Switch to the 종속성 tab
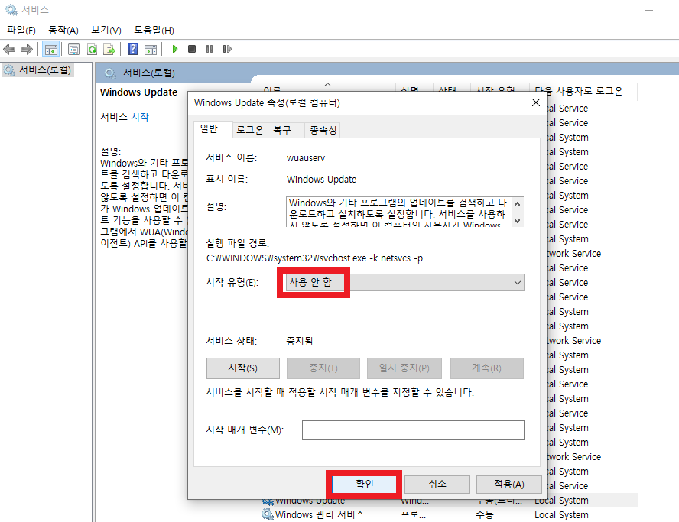679x522 pixels. 323,130
